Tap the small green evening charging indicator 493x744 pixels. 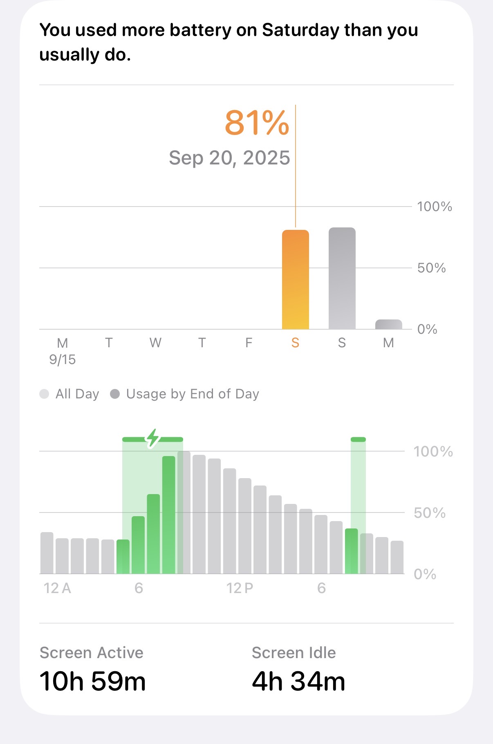pos(358,439)
